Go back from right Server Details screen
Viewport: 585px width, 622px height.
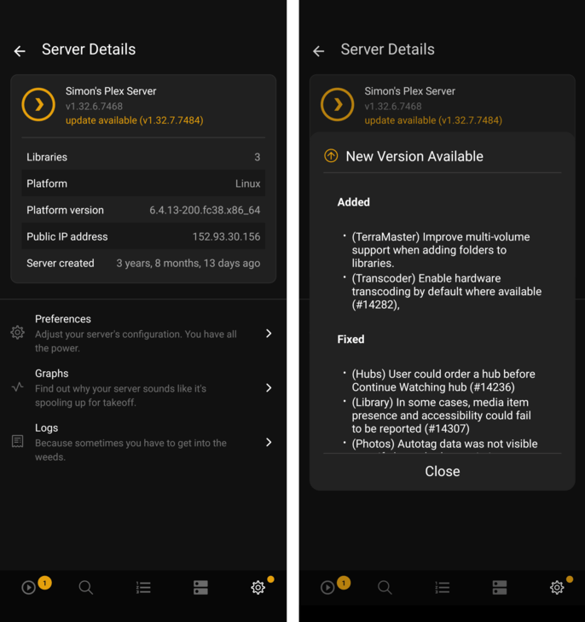coord(318,51)
